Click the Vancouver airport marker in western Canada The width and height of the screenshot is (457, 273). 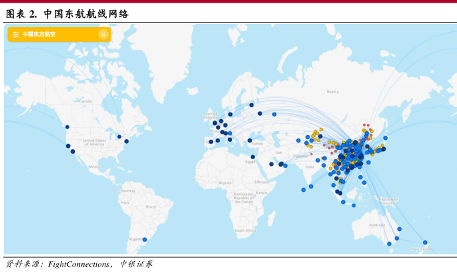pos(67,127)
